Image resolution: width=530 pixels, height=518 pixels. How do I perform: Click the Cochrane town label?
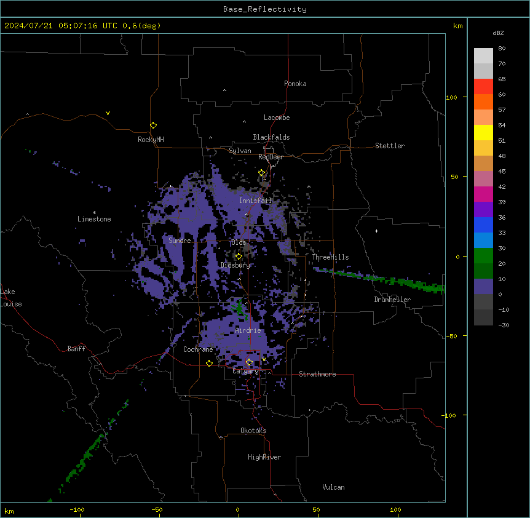pyautogui.click(x=198, y=349)
